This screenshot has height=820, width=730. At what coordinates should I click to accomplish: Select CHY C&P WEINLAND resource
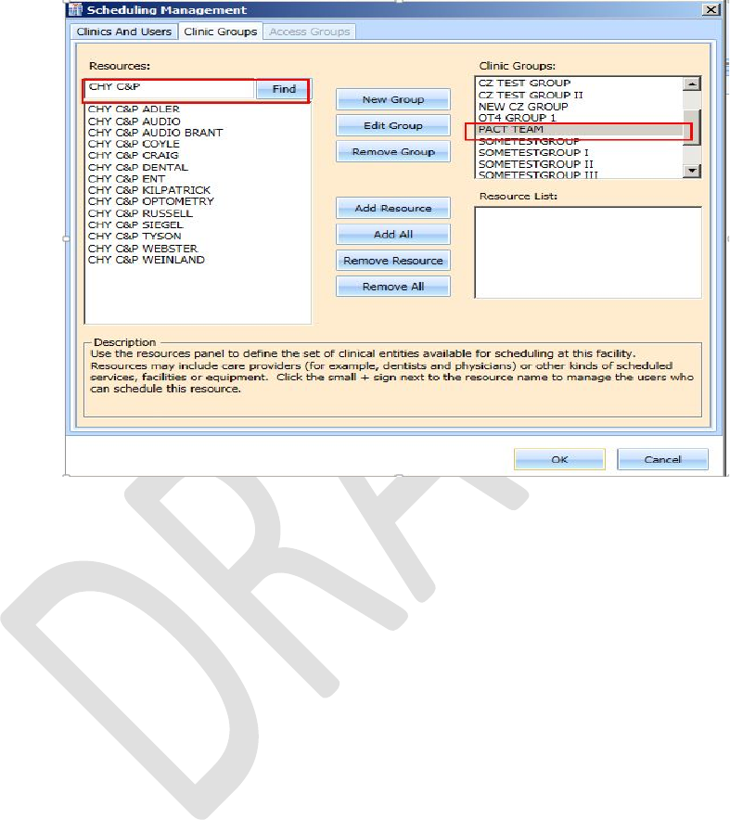pyautogui.click(x=147, y=260)
